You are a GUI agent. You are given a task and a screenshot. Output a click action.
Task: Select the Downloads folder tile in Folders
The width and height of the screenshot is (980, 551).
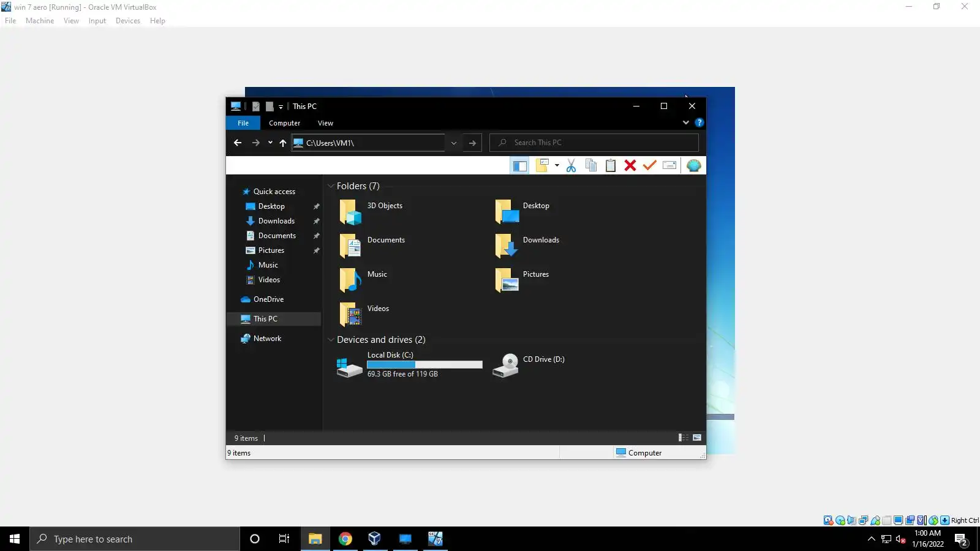[527, 246]
